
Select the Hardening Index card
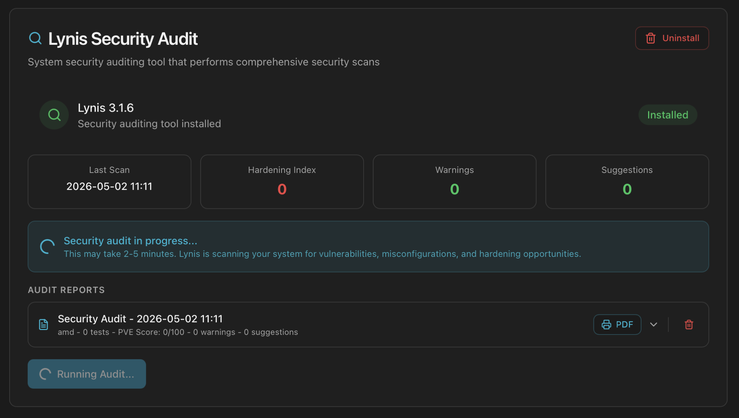click(282, 182)
